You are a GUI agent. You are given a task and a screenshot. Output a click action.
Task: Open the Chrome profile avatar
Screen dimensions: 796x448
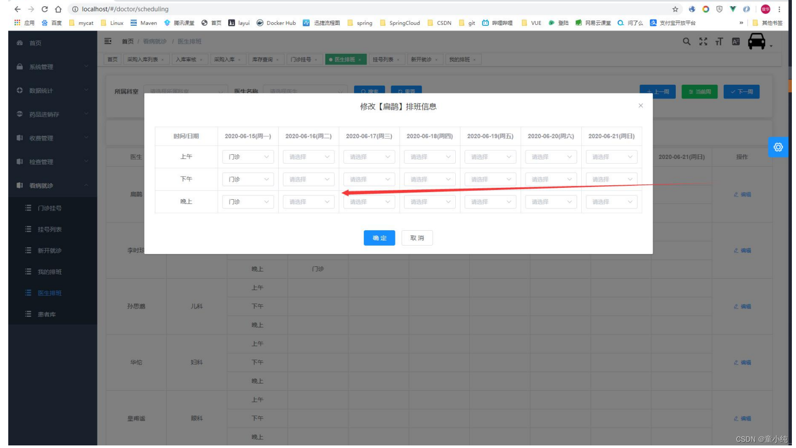click(x=766, y=9)
